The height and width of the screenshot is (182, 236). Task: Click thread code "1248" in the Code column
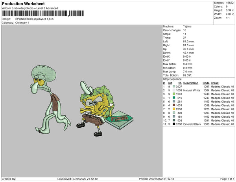[206, 94]
